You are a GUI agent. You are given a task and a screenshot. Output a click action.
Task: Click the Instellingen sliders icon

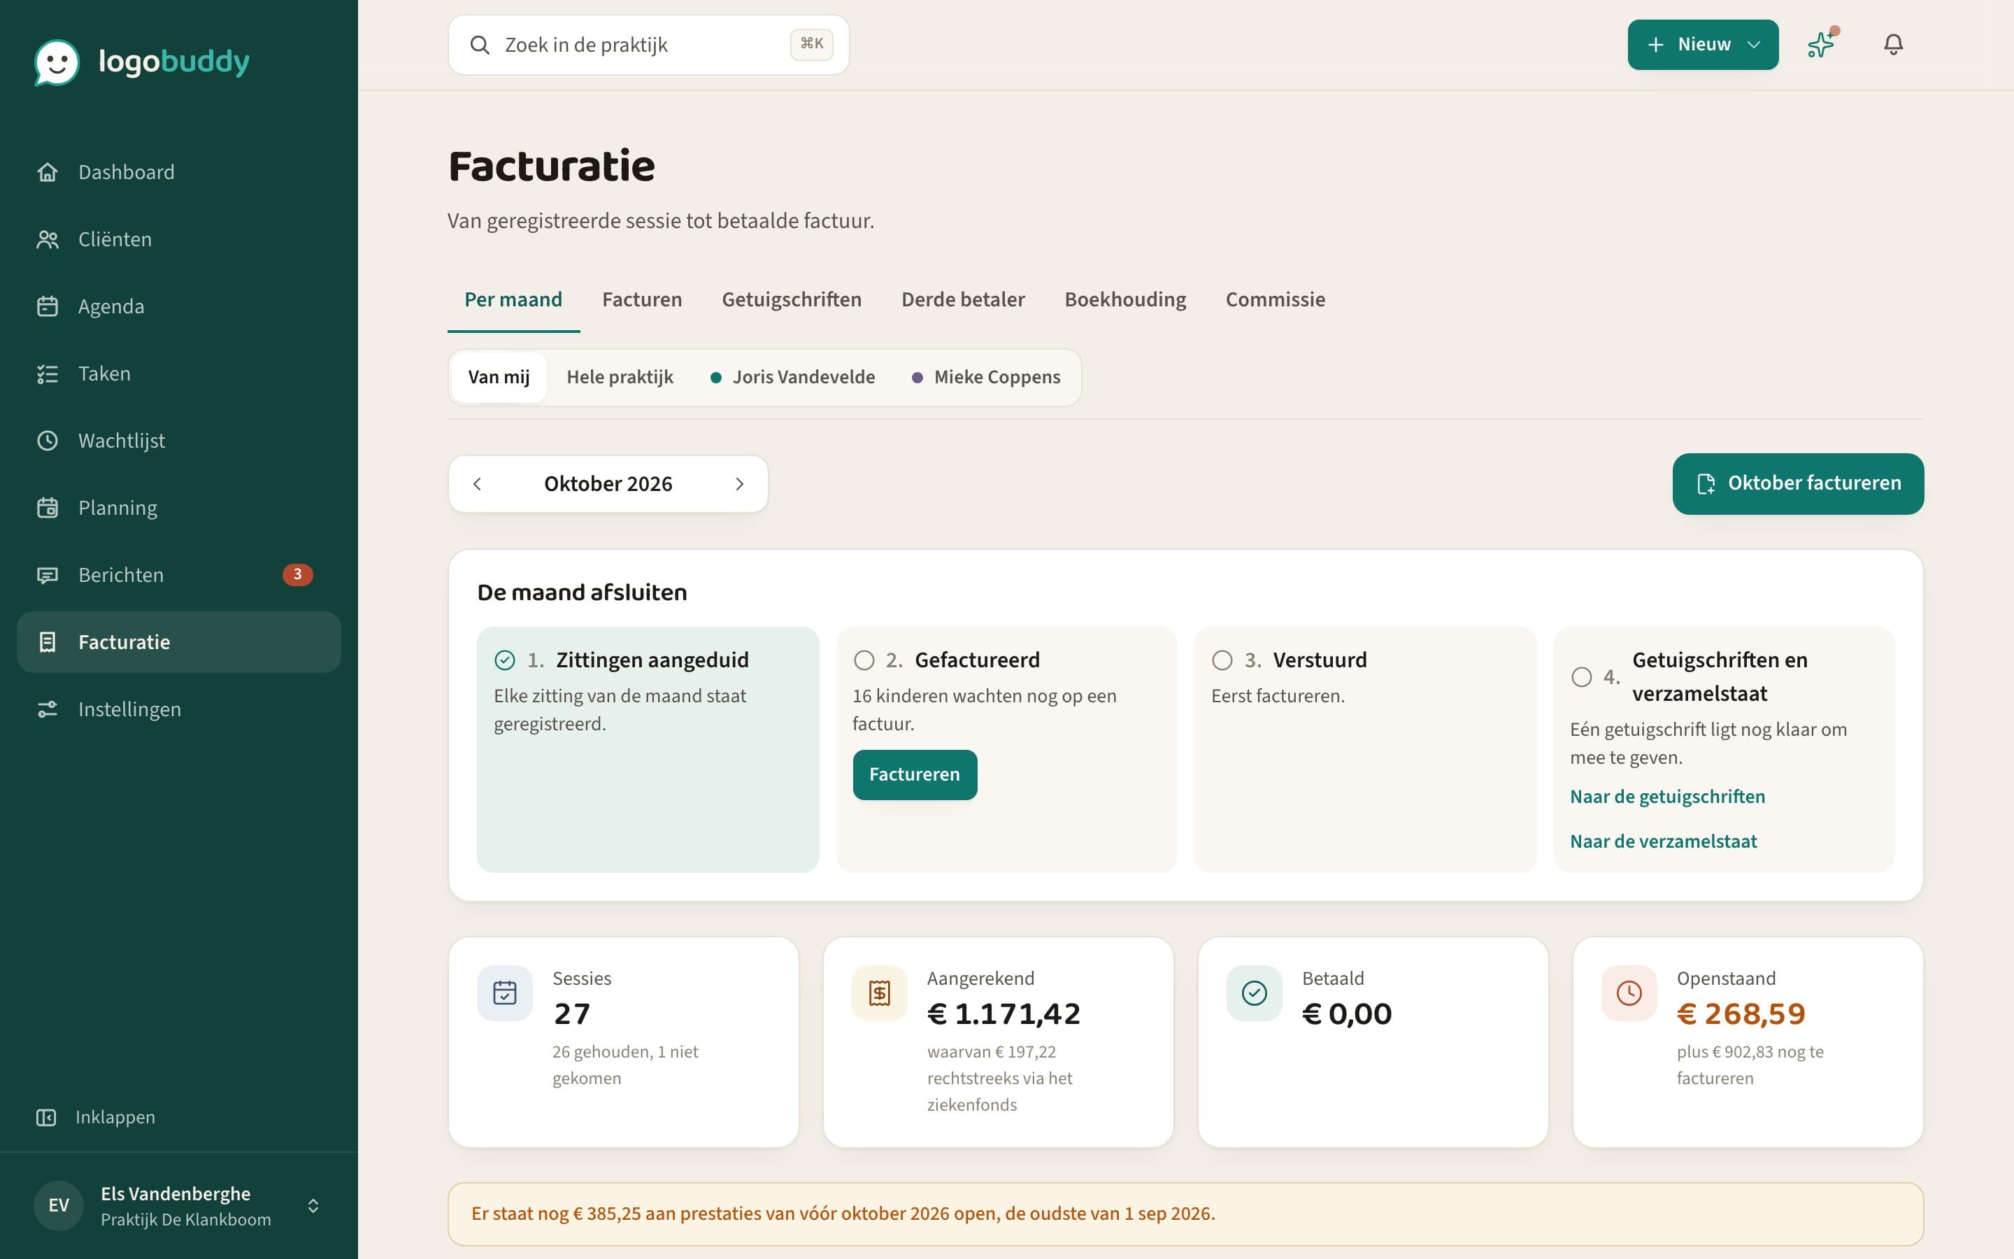click(x=48, y=709)
